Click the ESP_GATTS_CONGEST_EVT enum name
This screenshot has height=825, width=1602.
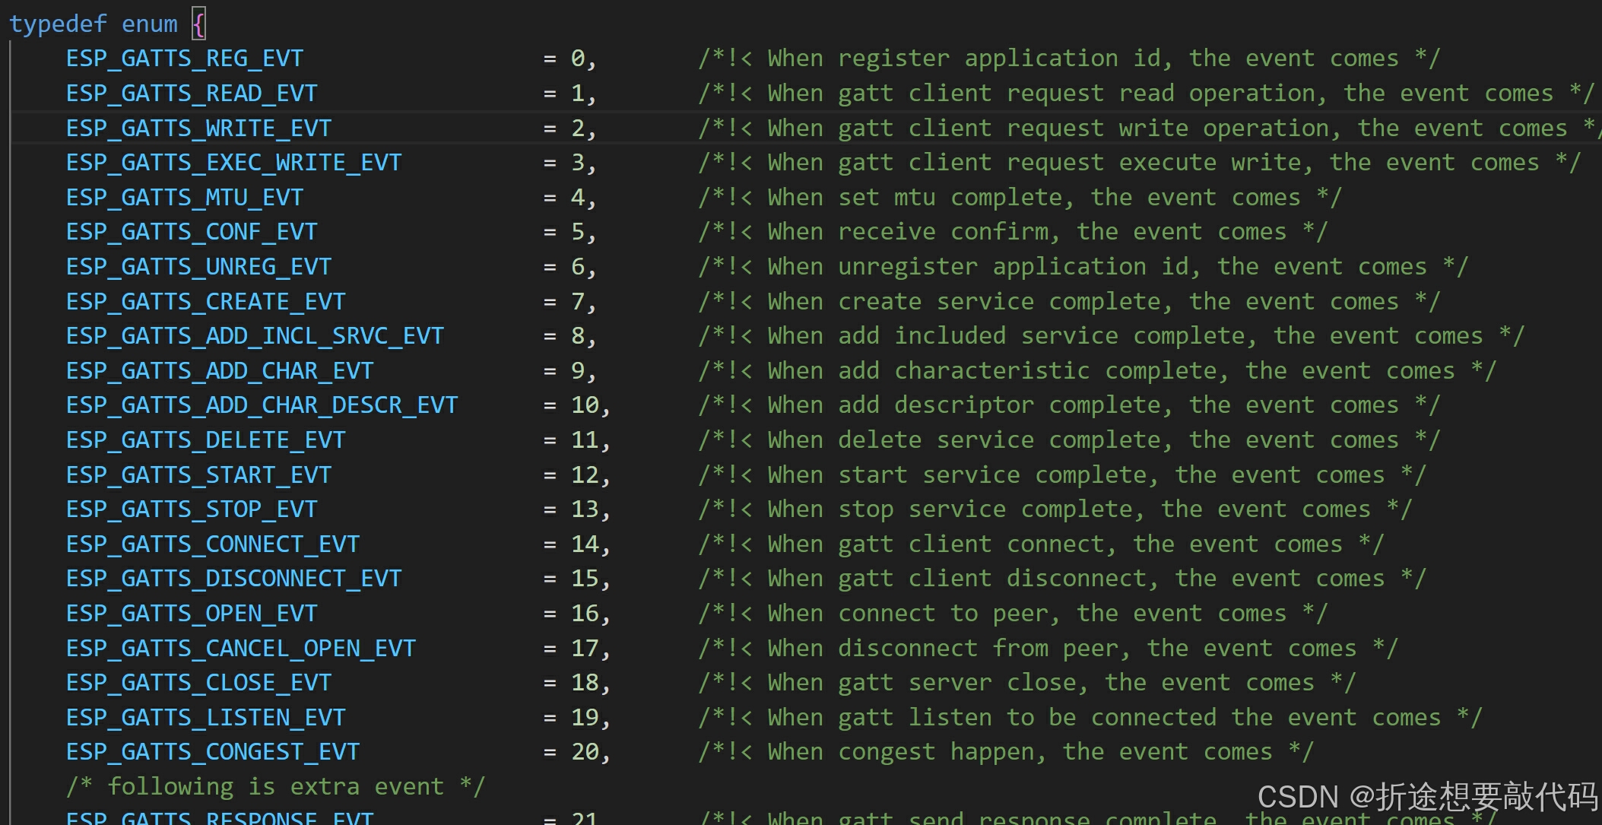point(212,752)
